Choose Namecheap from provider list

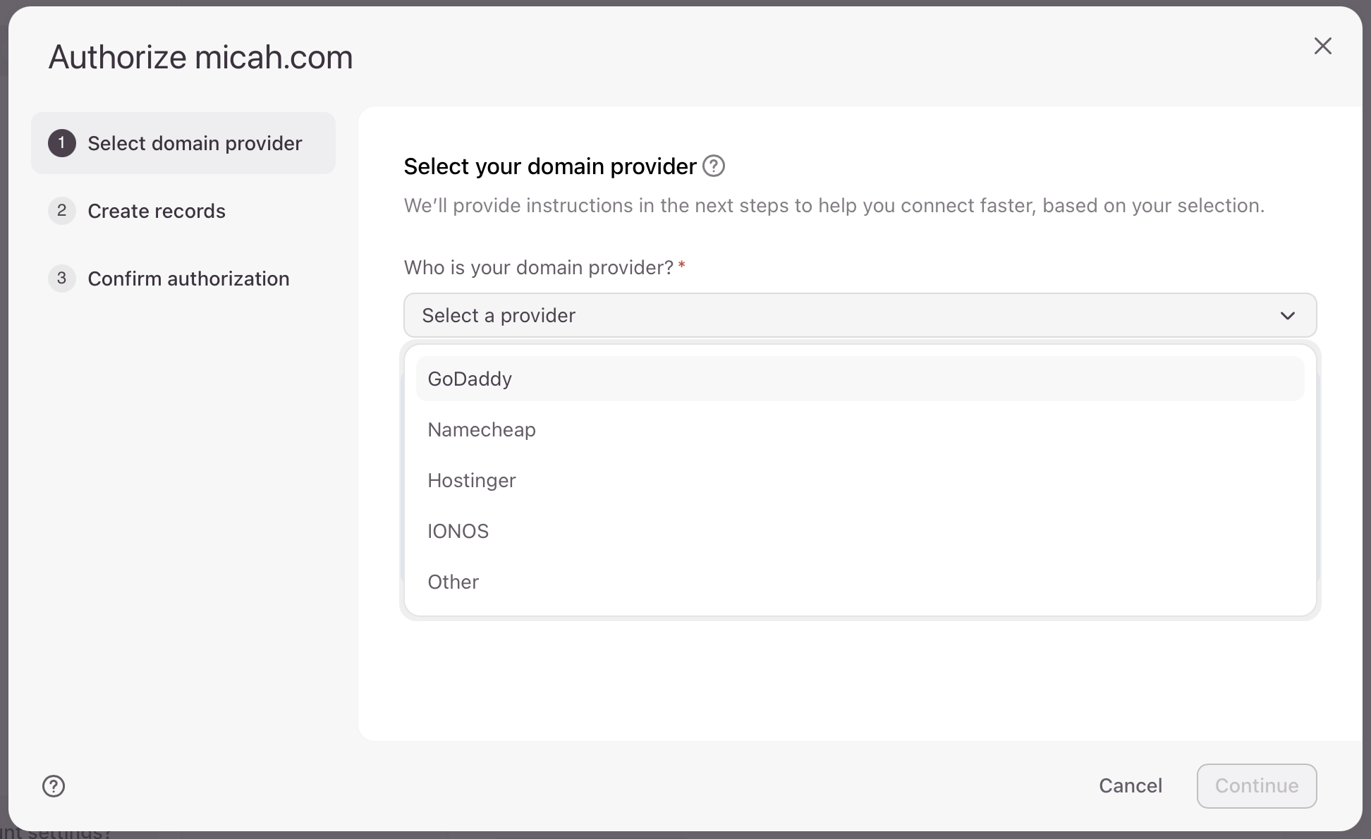pyautogui.click(x=482, y=429)
